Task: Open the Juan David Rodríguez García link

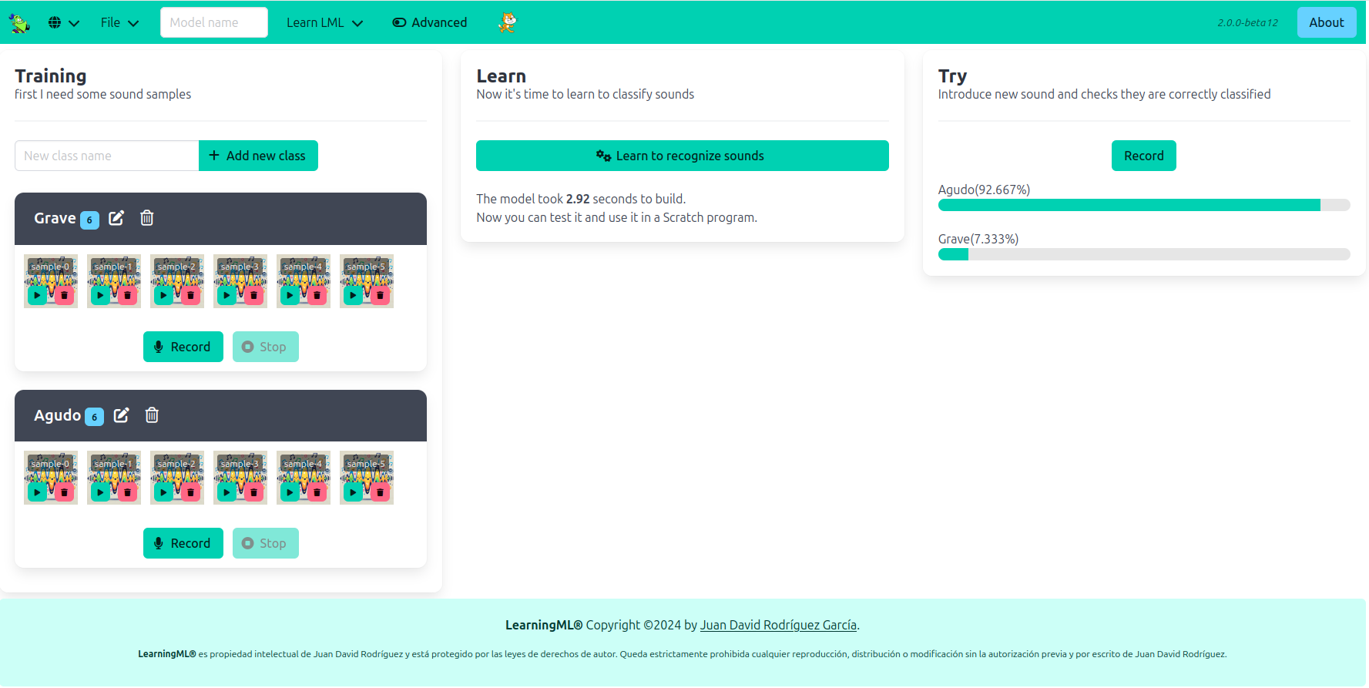Action: 778,625
